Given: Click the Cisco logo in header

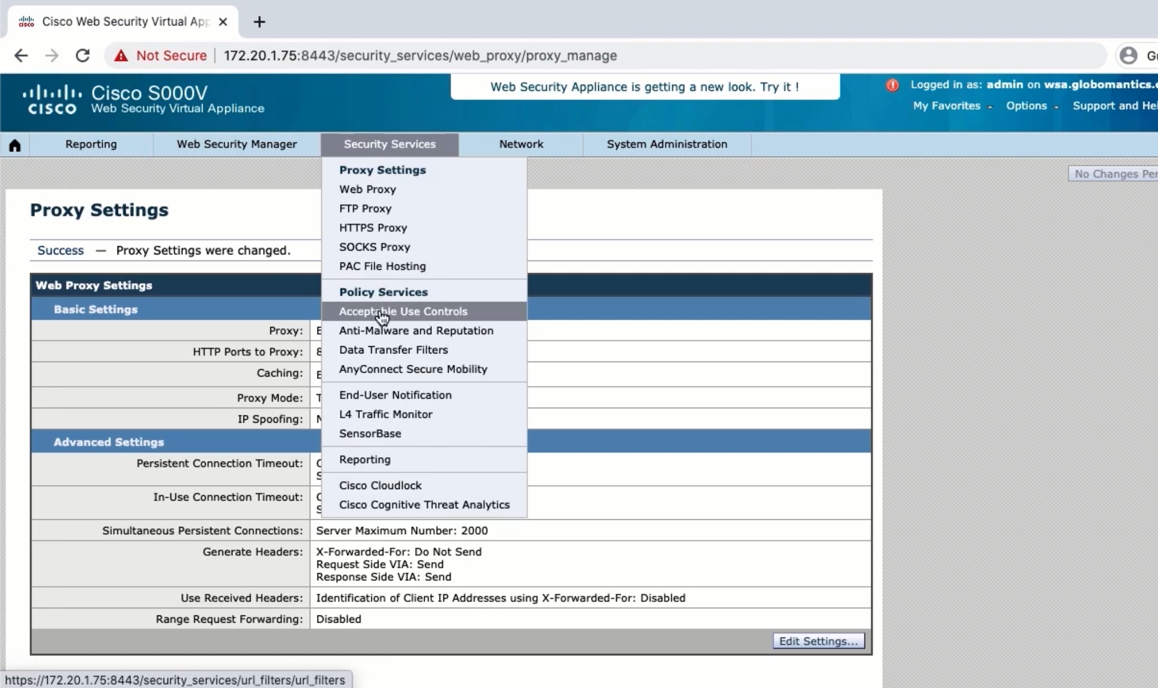Looking at the screenshot, I should point(52,99).
